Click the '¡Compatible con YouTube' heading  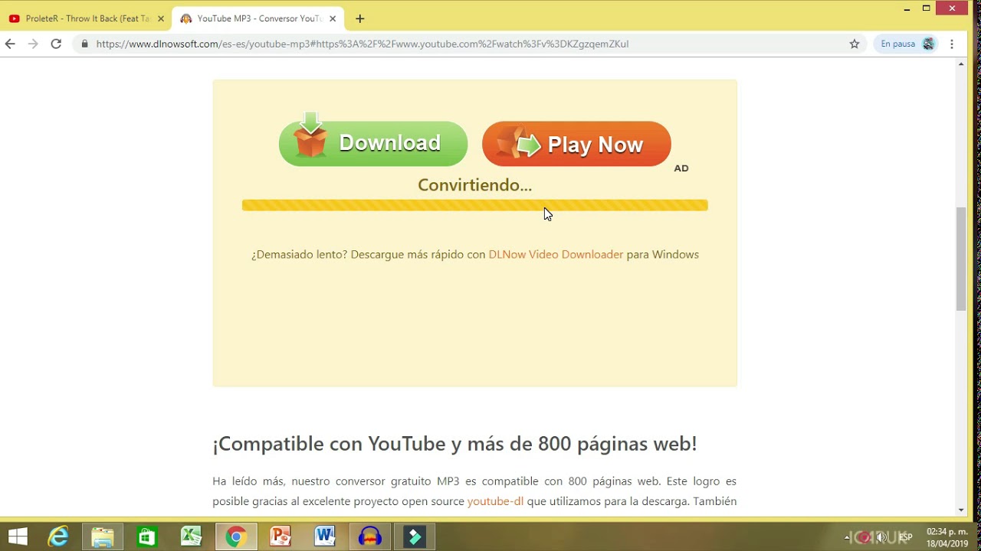click(454, 444)
